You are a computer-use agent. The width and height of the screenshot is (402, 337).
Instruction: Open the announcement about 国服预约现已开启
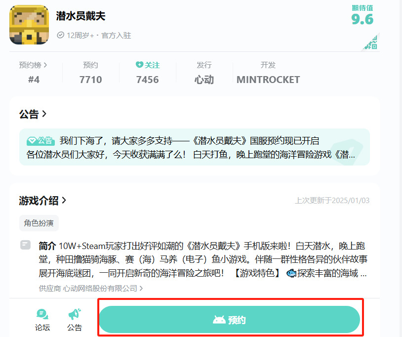point(195,147)
